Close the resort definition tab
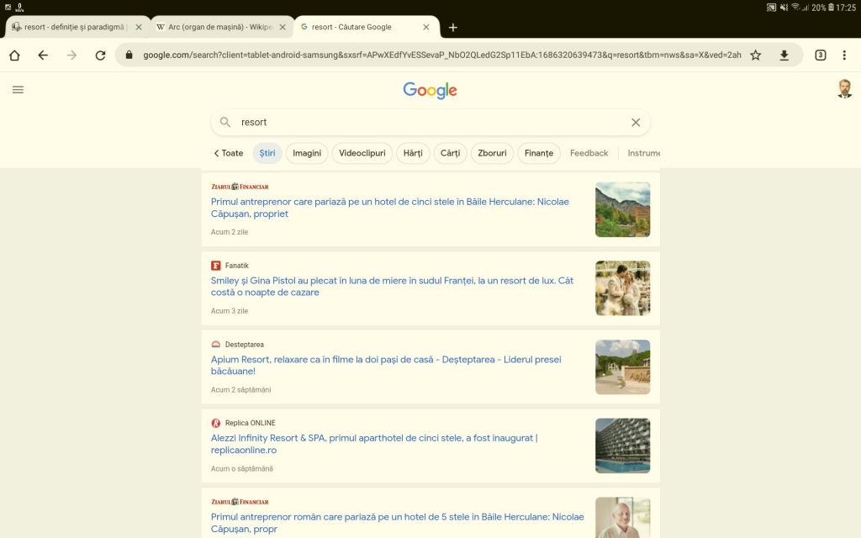Image resolution: width=861 pixels, height=538 pixels. point(139,27)
